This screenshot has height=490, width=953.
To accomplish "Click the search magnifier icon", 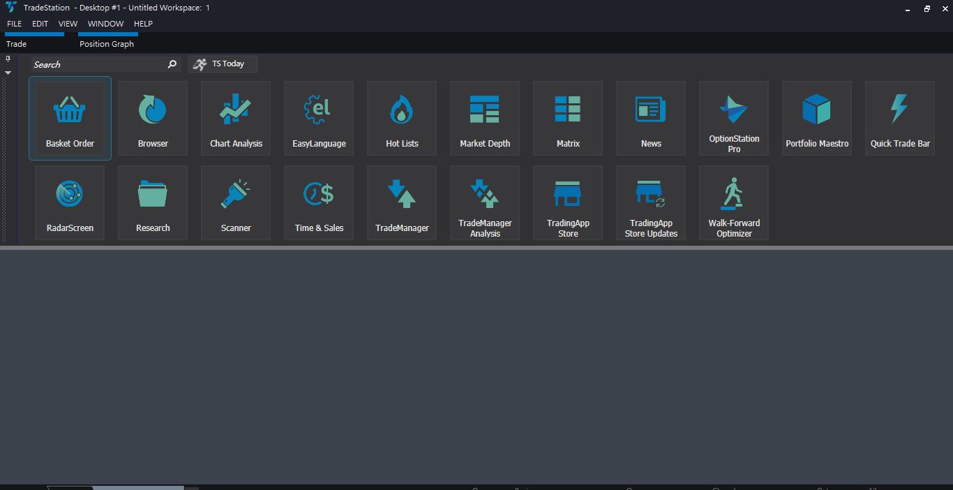I will tap(172, 64).
